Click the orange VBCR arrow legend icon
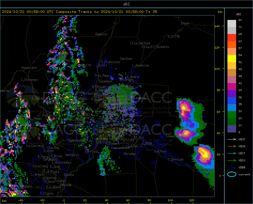Viewport: 253px width, 204px height. (x=232, y=146)
